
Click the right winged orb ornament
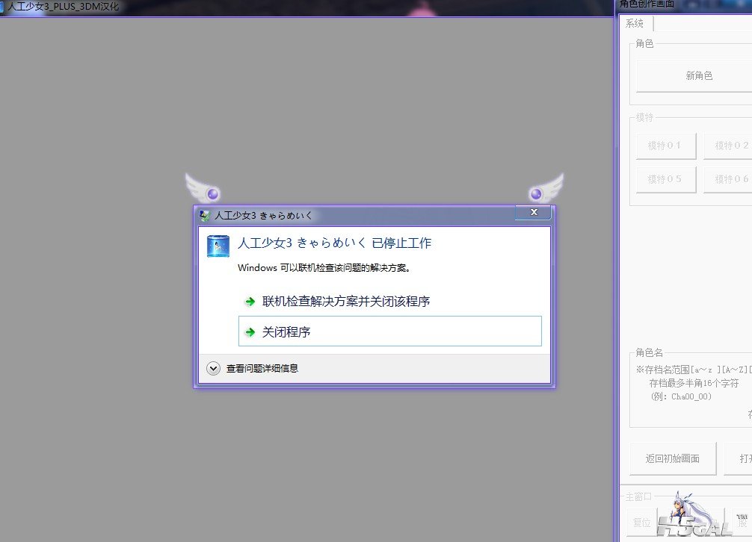(545, 188)
